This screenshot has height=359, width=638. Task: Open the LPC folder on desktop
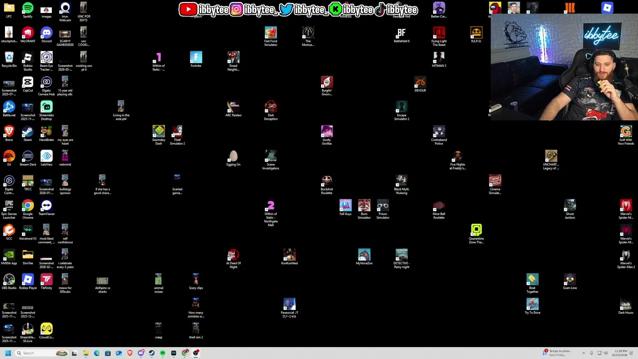[x=9, y=10]
